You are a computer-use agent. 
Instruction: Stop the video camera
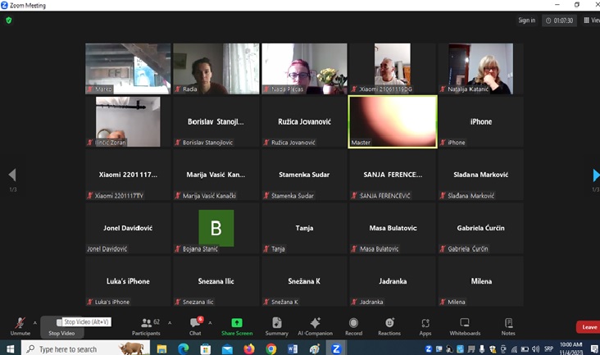(x=61, y=326)
